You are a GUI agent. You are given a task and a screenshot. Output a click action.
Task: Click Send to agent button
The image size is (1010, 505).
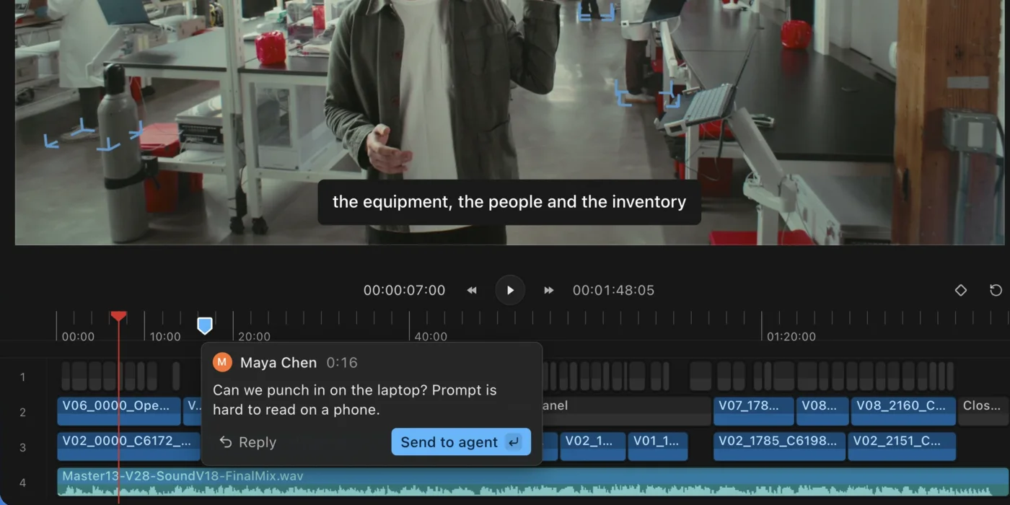tap(461, 442)
